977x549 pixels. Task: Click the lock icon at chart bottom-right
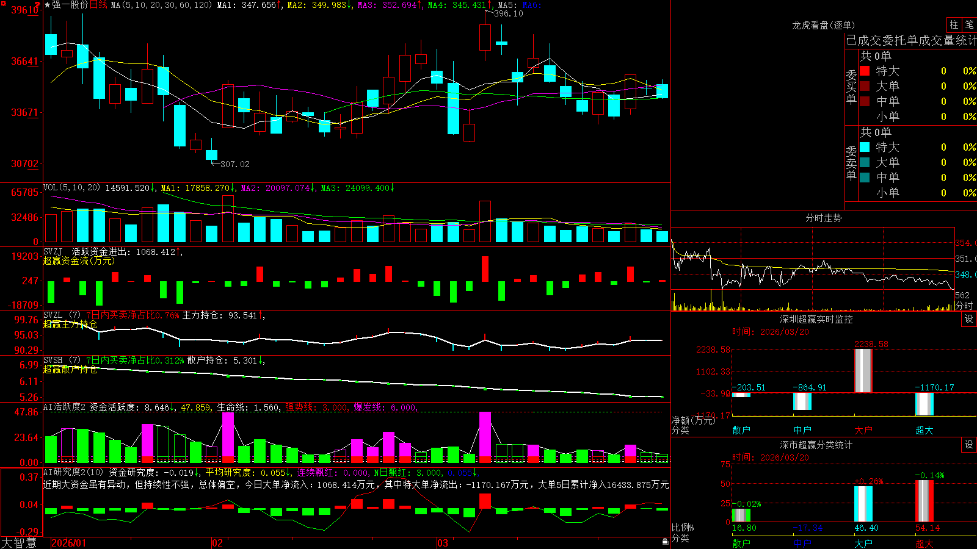click(665, 541)
